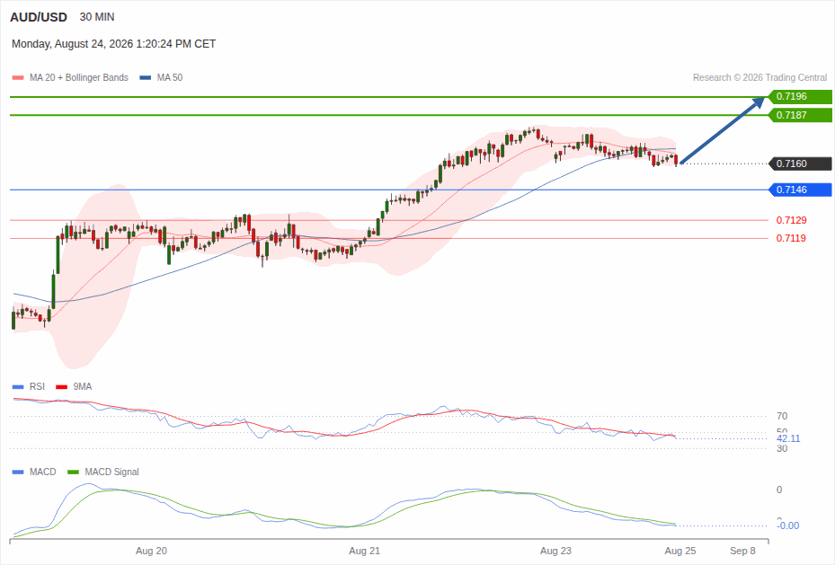Click the Aug 23 date axis label
835x565 pixels.
(x=556, y=551)
